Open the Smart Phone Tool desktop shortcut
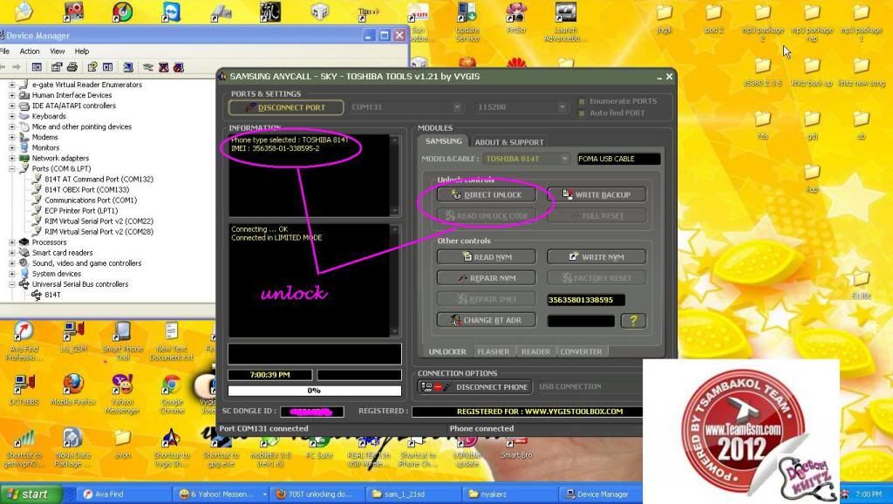This screenshot has height=504, width=893. (122, 333)
